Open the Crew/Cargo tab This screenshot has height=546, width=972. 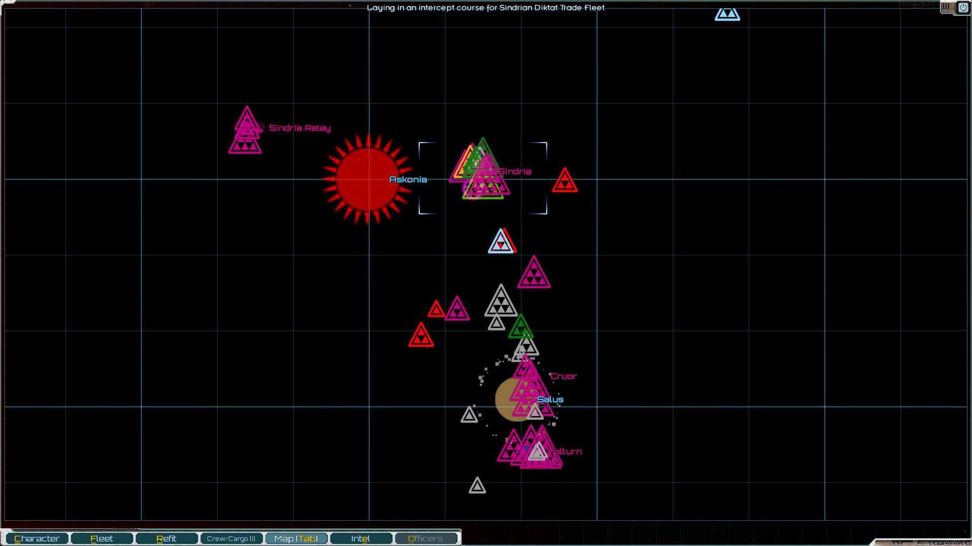231,538
